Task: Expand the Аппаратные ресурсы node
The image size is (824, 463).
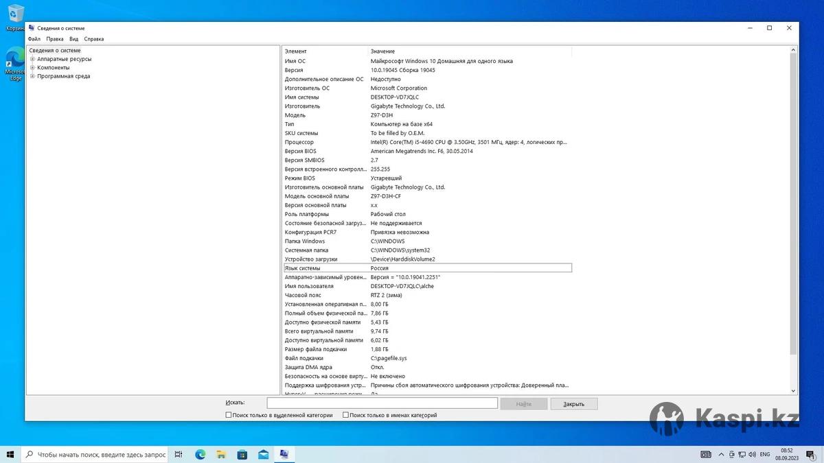Action: [32, 59]
